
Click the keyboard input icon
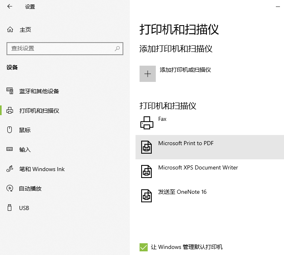pos(10,149)
